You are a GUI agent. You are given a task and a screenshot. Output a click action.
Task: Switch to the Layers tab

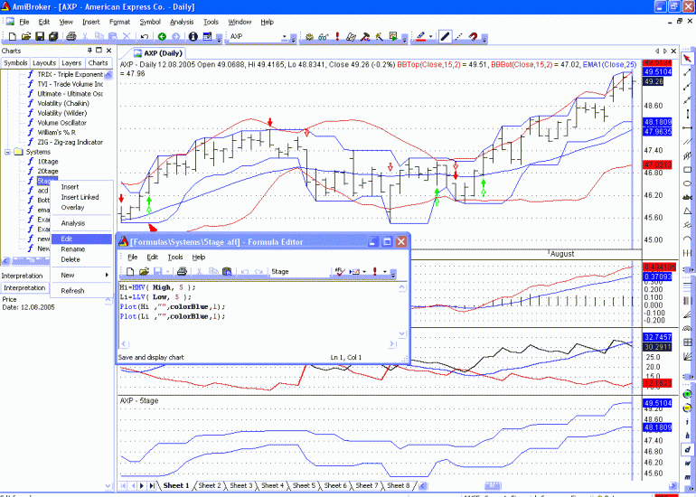[x=71, y=63]
